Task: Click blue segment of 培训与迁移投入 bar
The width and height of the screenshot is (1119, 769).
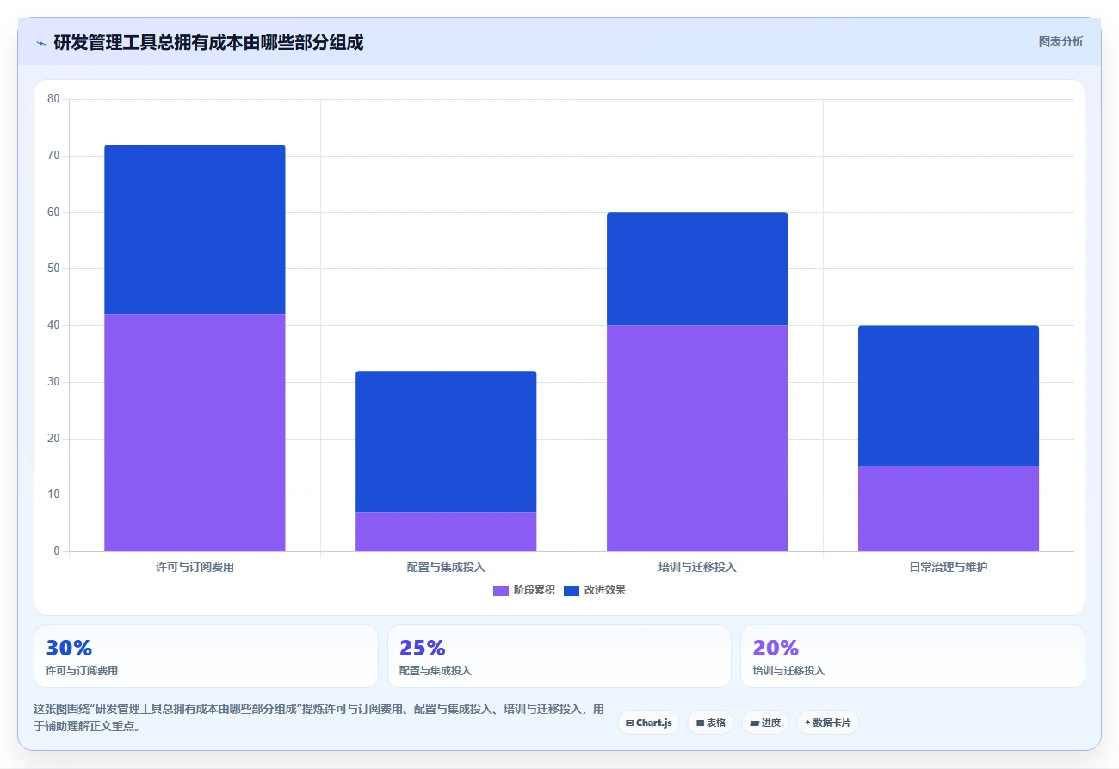Action: coord(697,269)
